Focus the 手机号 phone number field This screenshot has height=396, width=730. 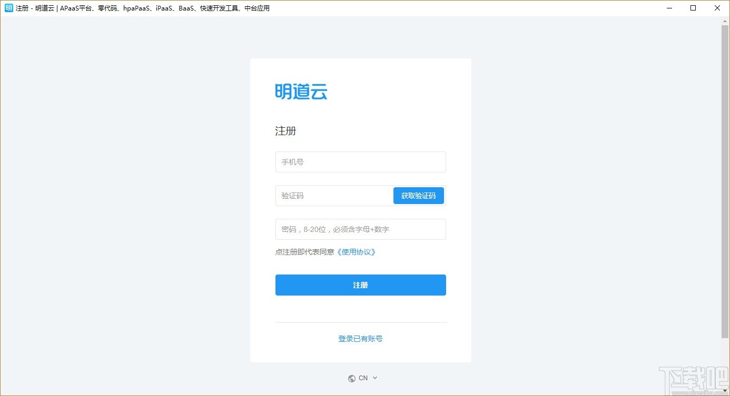[x=361, y=162]
